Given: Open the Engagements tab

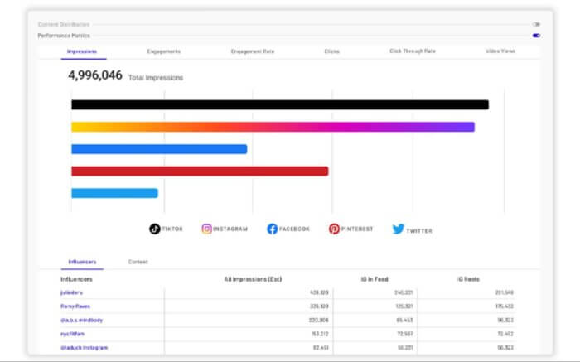Looking at the screenshot, I should point(164,51).
